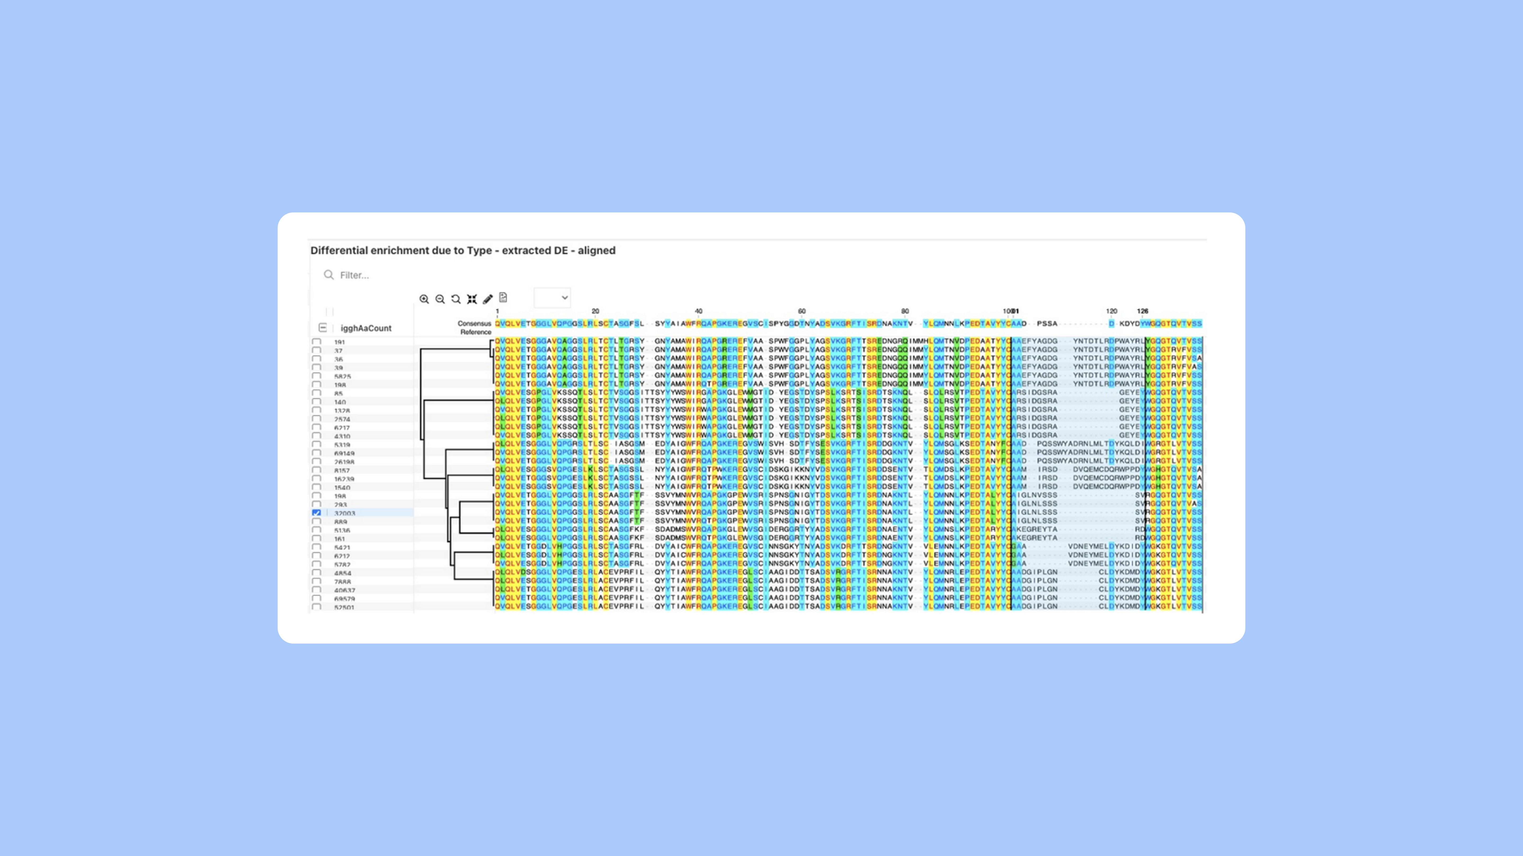
Task: Click the count value 7888
Action: [x=342, y=582]
